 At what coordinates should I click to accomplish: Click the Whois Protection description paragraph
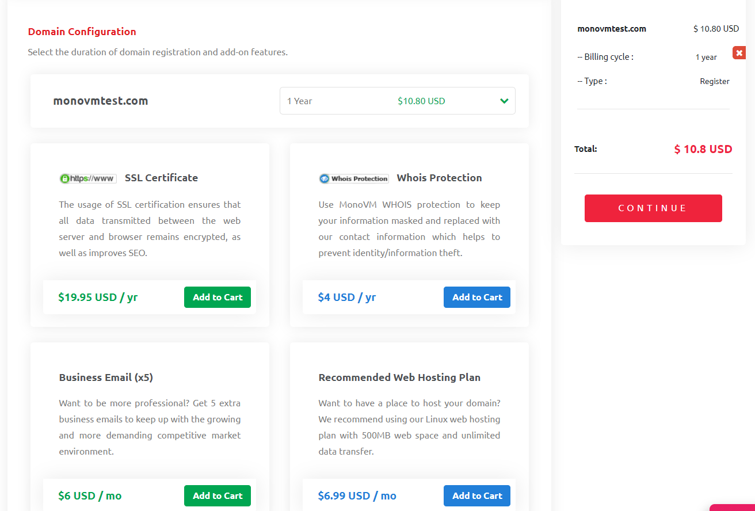click(x=409, y=229)
